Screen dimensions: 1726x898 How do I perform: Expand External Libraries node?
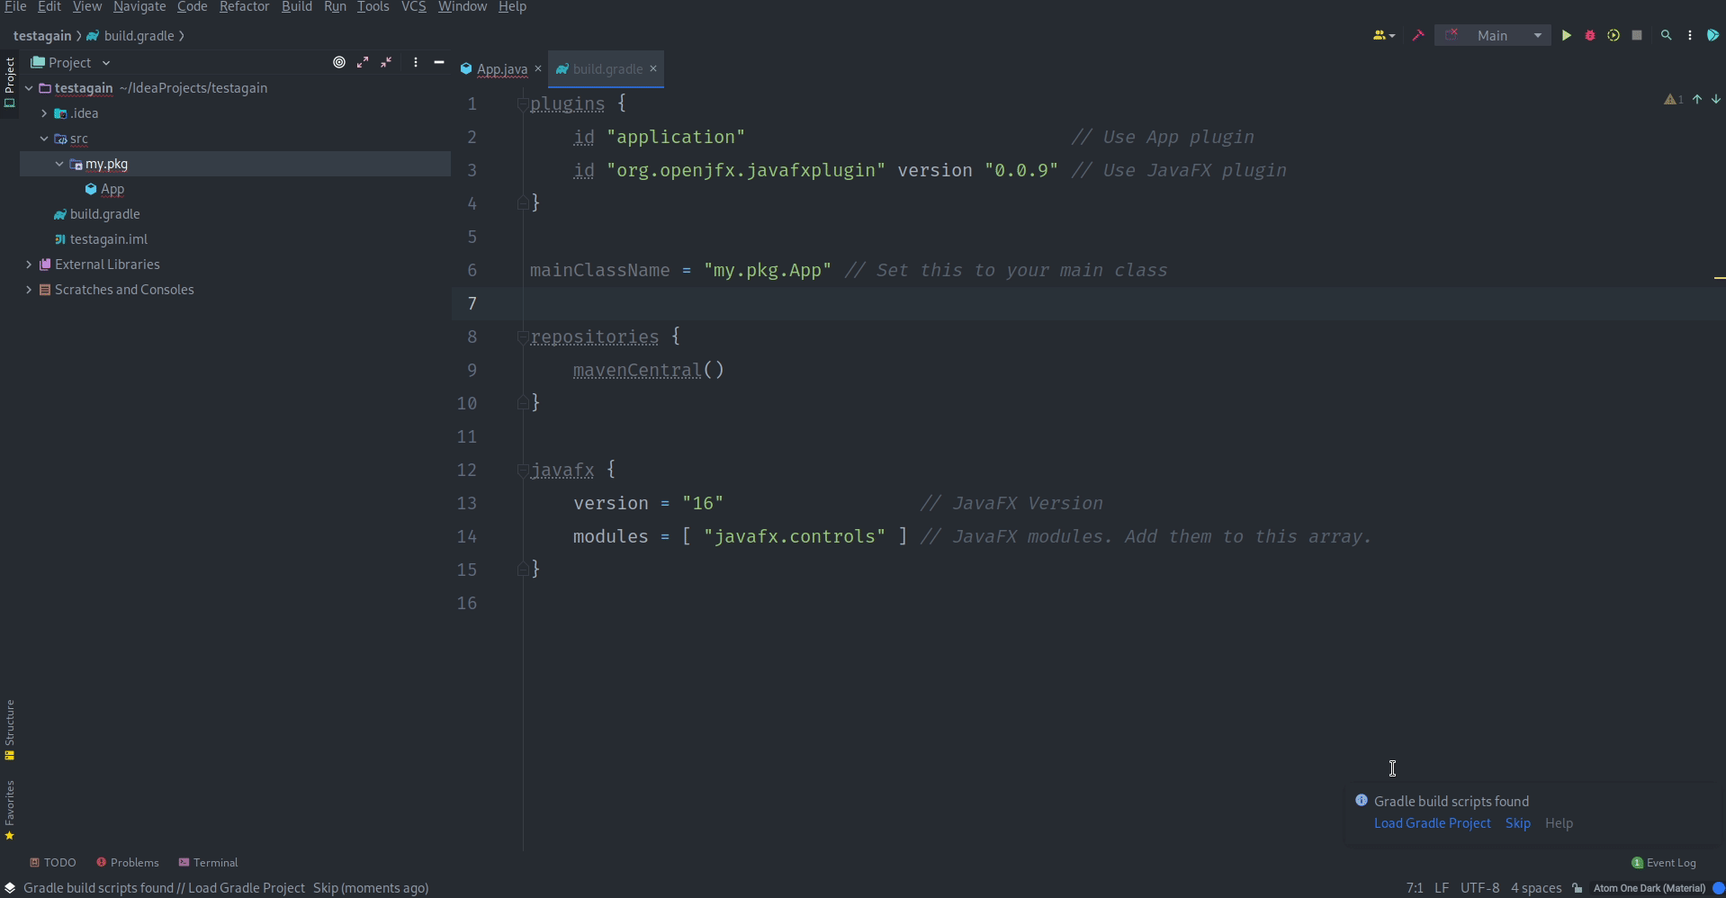29,265
